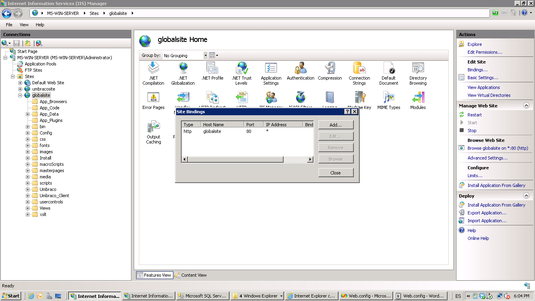Screen dimensions: 535x301
Task: Click the Bindings... link in Actions
Action: coord(477,70)
